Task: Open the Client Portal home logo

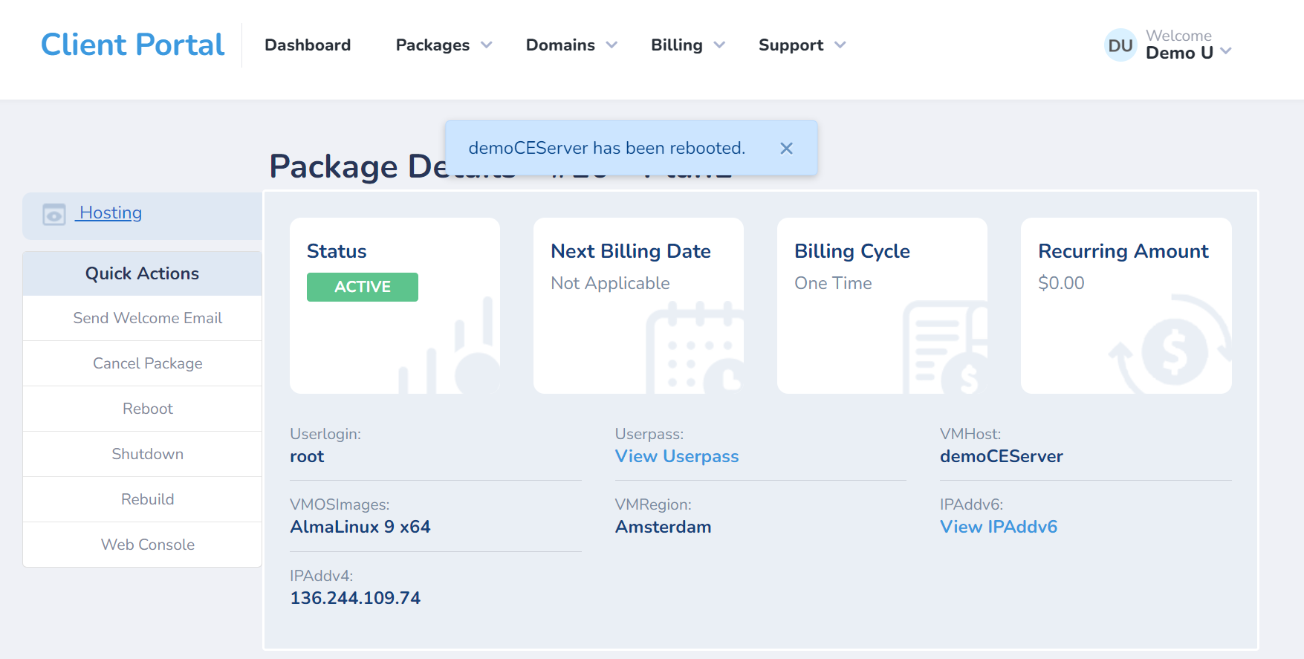Action: 132,45
